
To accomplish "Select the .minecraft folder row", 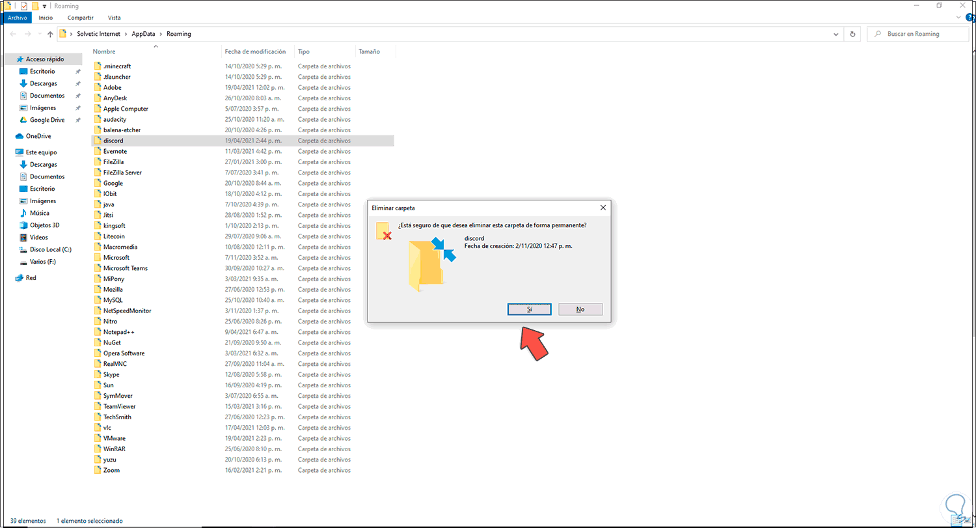I will 243,66.
